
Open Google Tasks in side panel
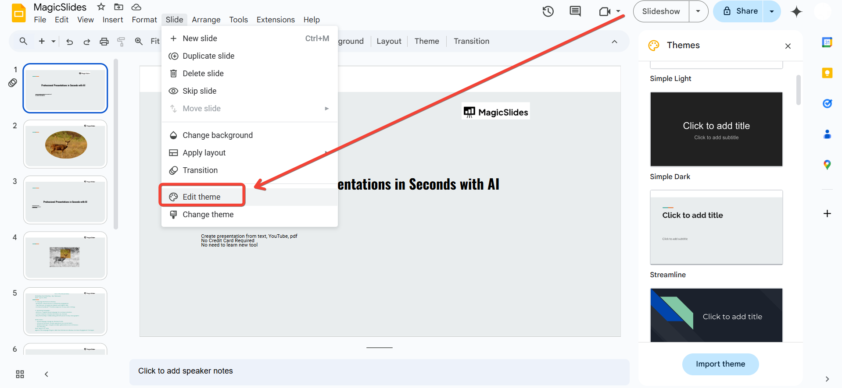827,103
